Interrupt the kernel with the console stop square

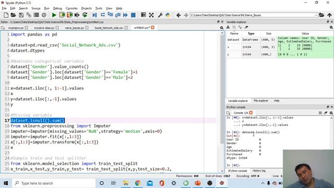coord(320,113)
